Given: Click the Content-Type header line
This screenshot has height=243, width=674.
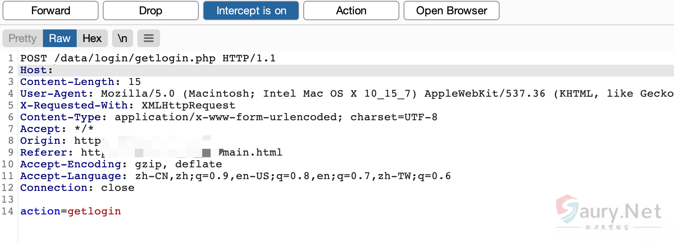Looking at the screenshot, I should point(228,117).
